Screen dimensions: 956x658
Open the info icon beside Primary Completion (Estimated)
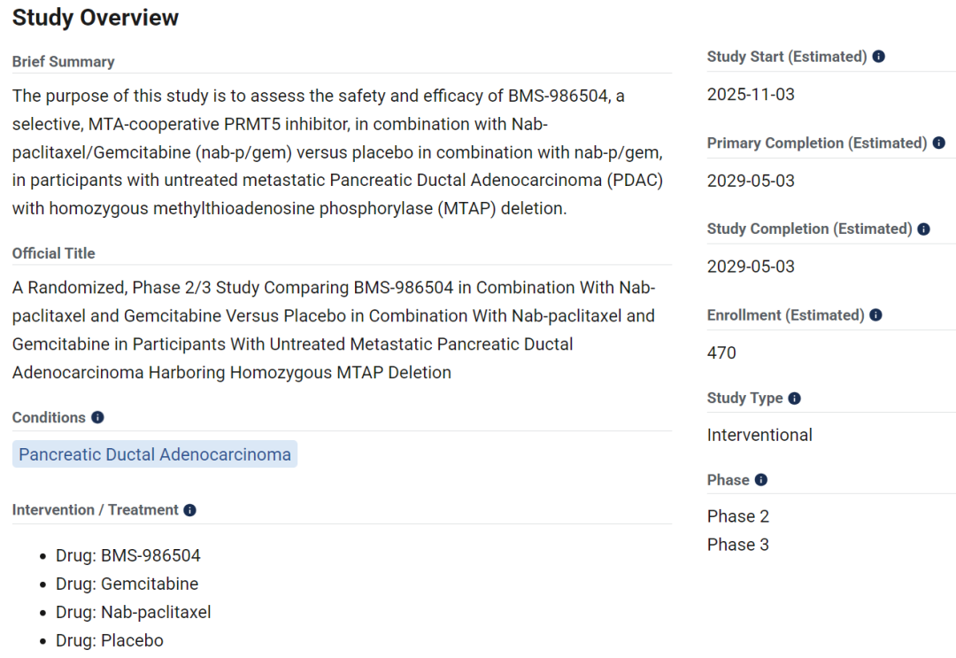939,143
